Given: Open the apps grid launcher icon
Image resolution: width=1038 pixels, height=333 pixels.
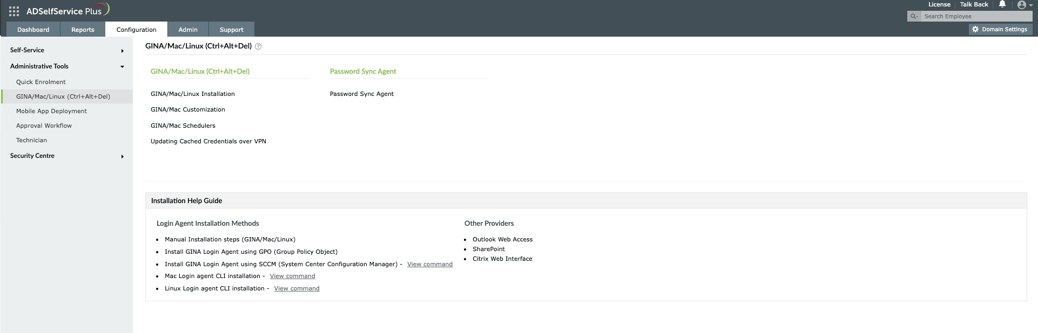Looking at the screenshot, I should click(x=14, y=11).
